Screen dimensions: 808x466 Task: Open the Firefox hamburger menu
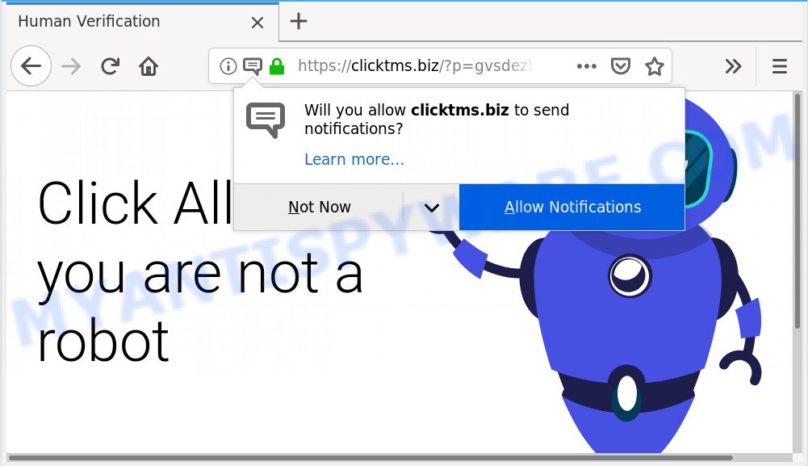coord(779,66)
